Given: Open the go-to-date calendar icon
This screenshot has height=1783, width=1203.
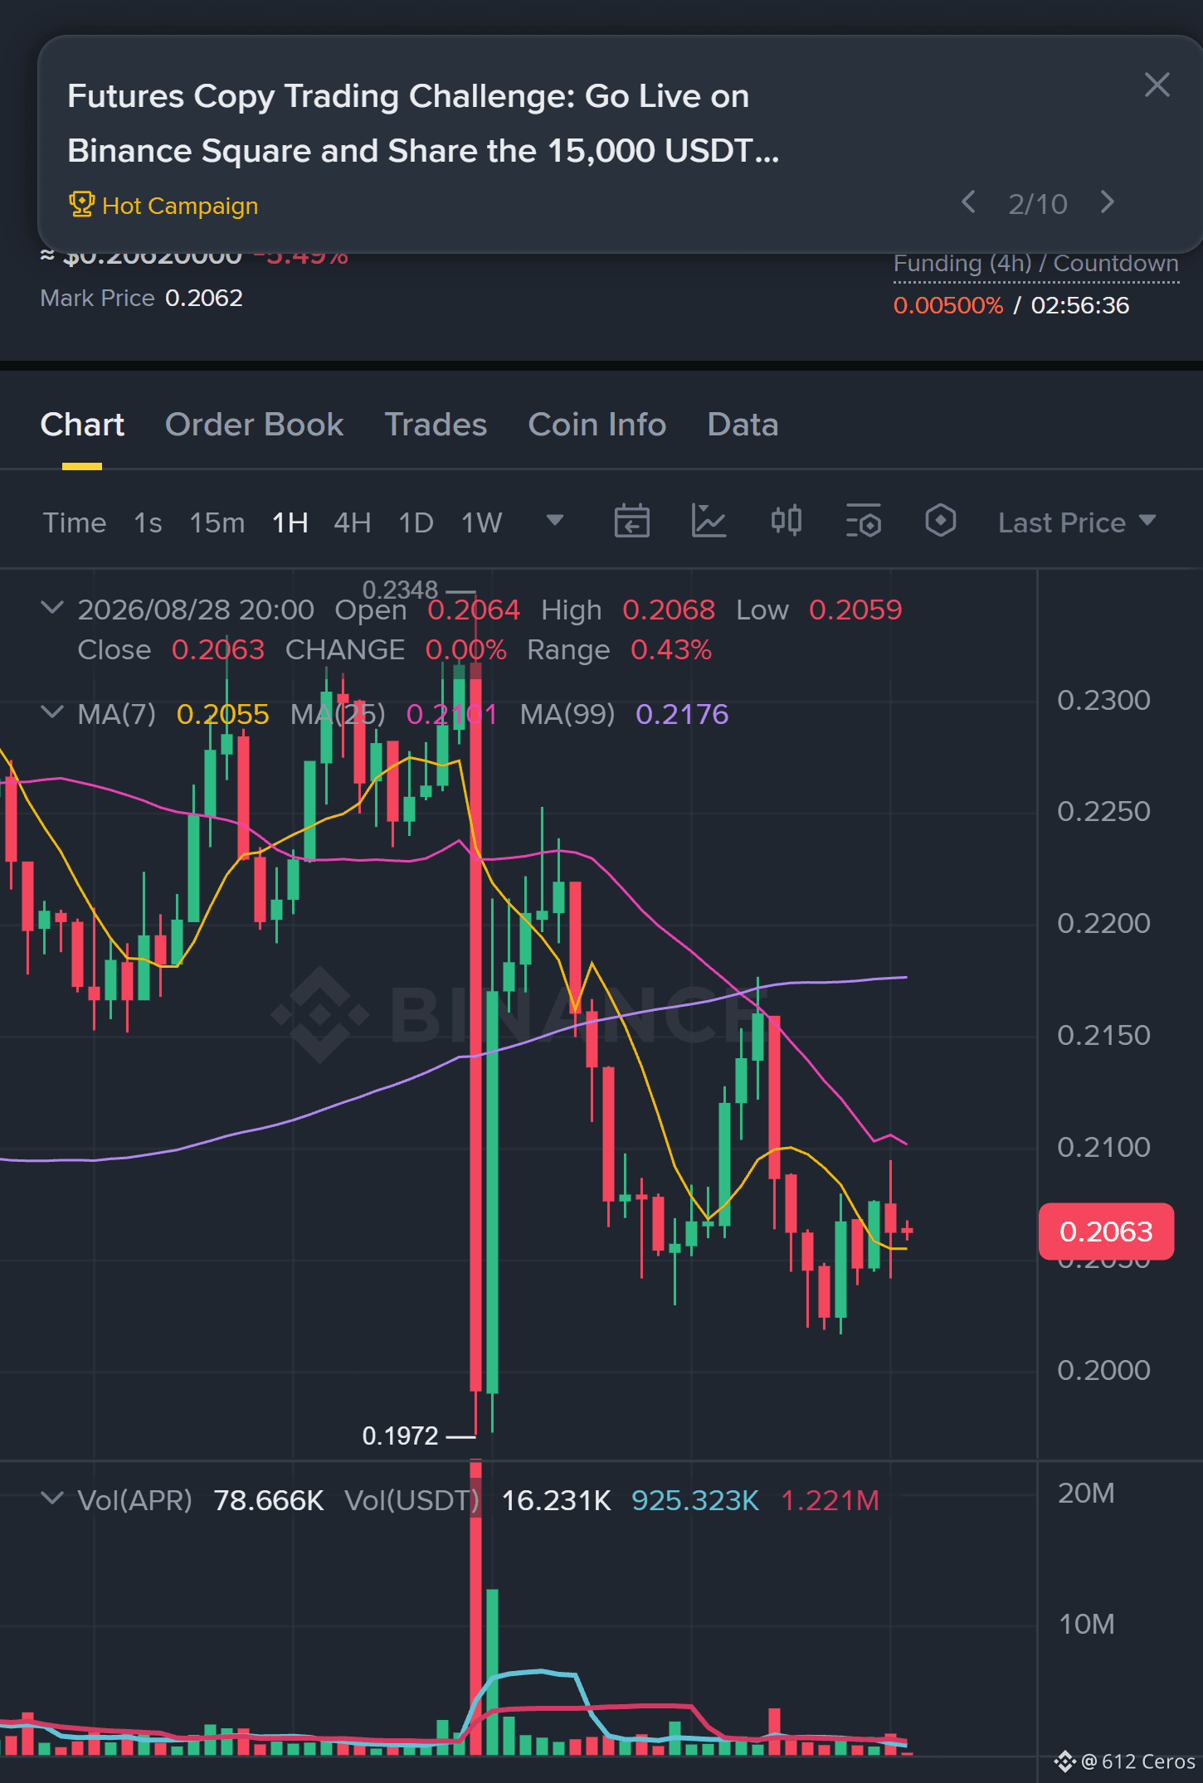Looking at the screenshot, I should [x=631, y=522].
